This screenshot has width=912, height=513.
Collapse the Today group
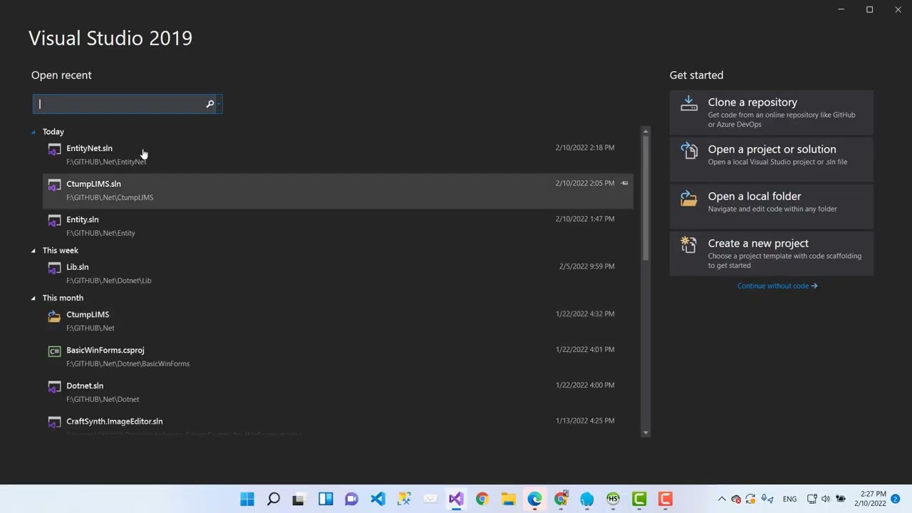[x=33, y=132]
